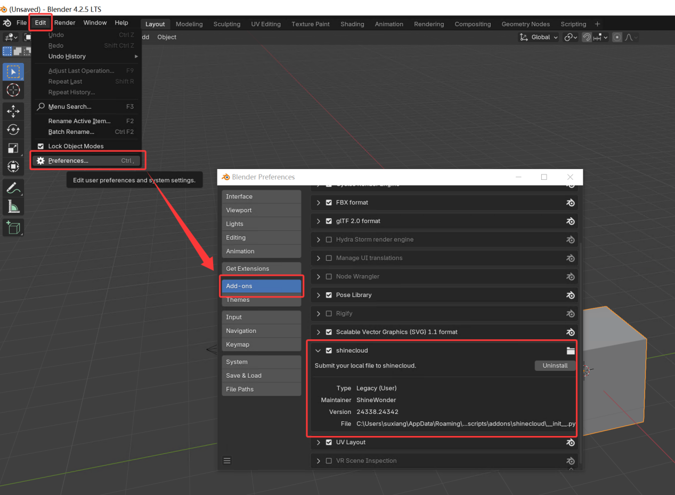The width and height of the screenshot is (675, 495).
Task: Enable Manage UI translations checkbox
Action: tap(329, 258)
